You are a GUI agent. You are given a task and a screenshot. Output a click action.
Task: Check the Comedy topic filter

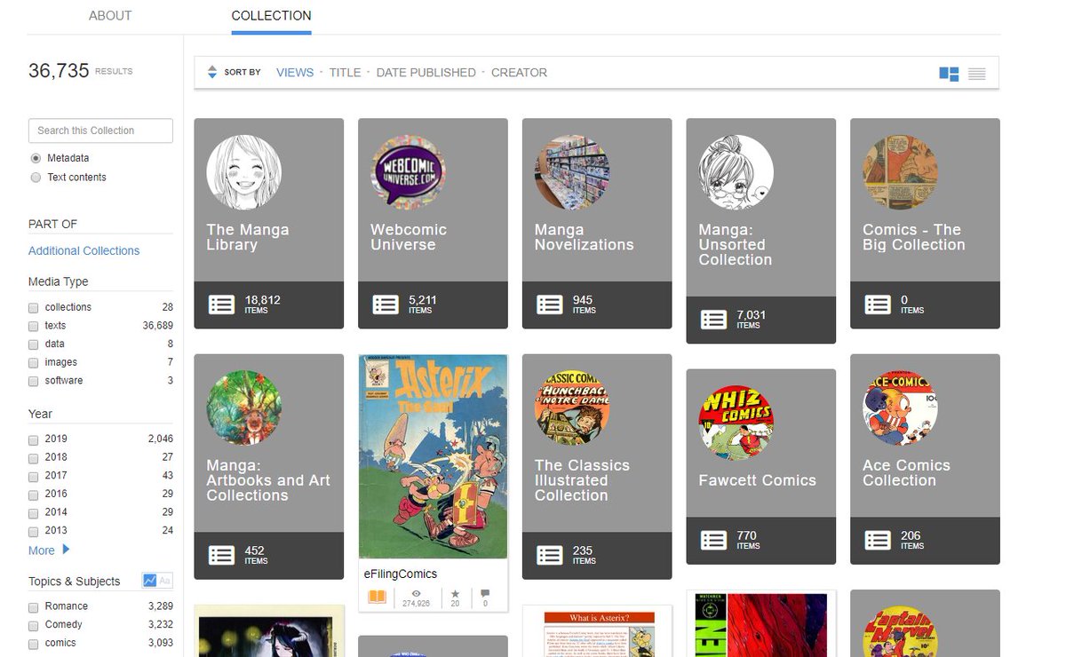pyautogui.click(x=34, y=626)
